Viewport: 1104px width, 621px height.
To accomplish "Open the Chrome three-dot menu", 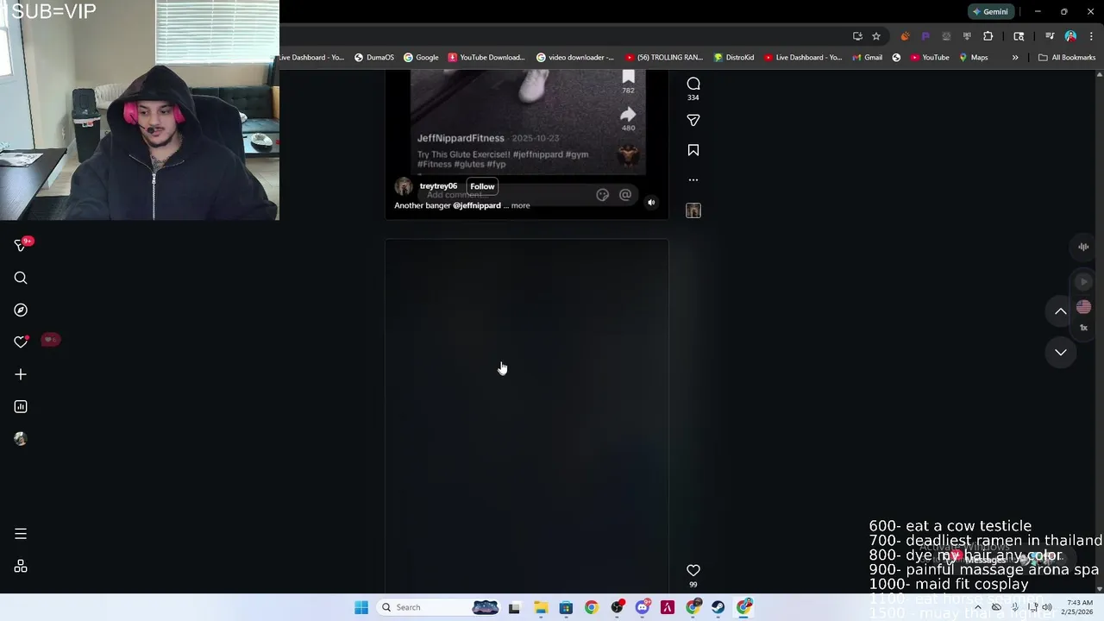I will pos(1091,36).
